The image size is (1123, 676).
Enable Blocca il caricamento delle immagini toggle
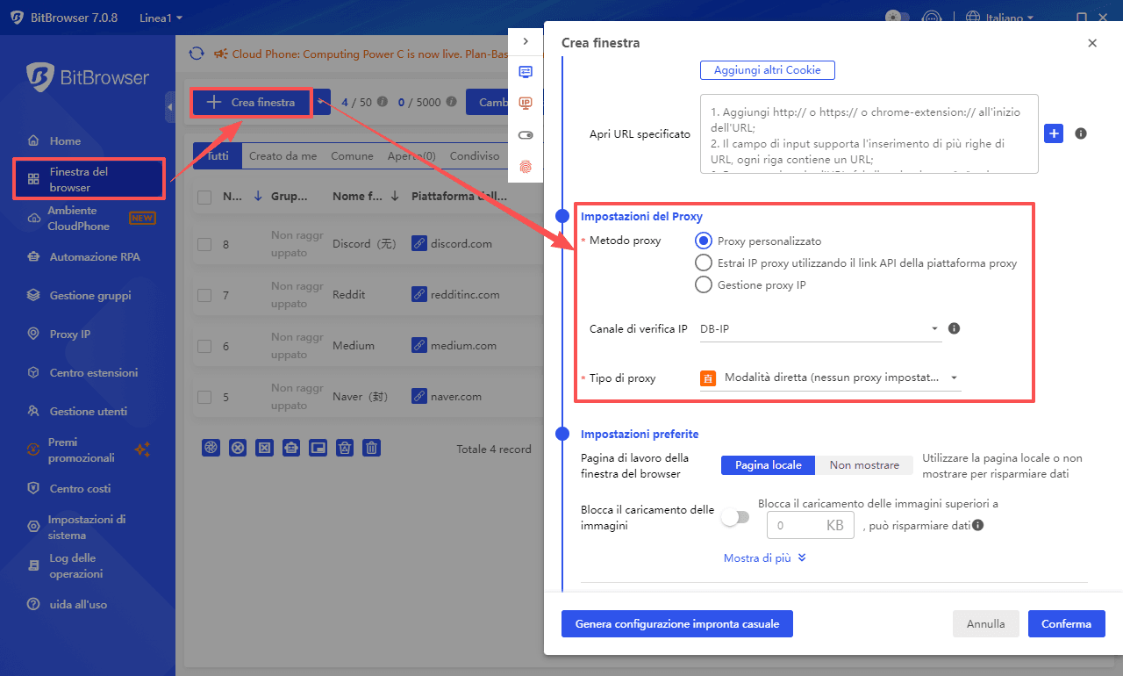coord(735,517)
